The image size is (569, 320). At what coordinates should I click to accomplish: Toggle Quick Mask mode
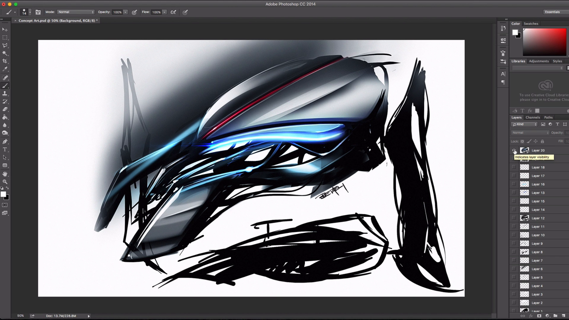tap(5, 205)
